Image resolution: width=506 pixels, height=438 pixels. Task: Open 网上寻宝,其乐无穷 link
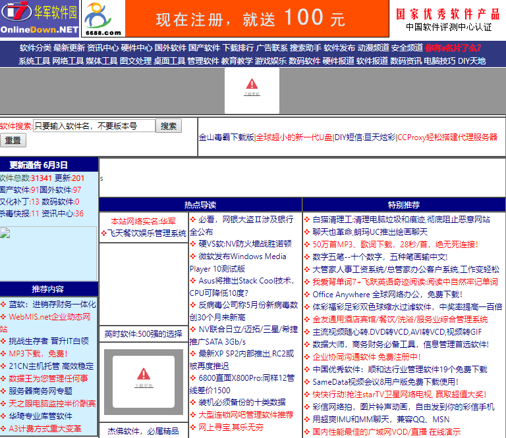[231, 427]
